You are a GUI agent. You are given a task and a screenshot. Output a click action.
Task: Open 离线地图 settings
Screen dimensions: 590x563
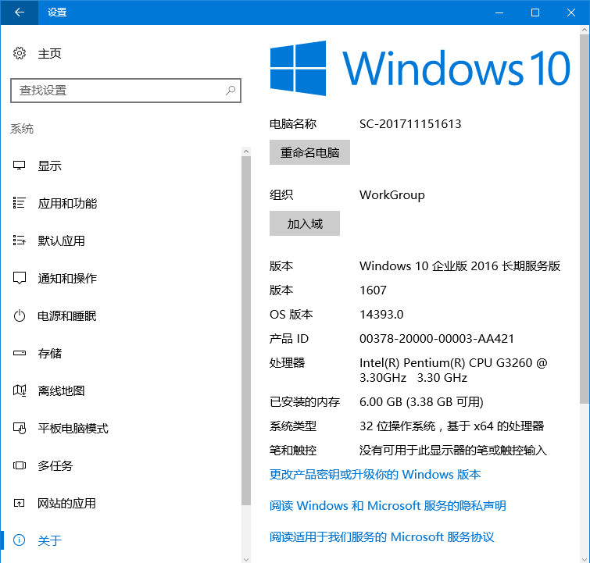pos(61,390)
